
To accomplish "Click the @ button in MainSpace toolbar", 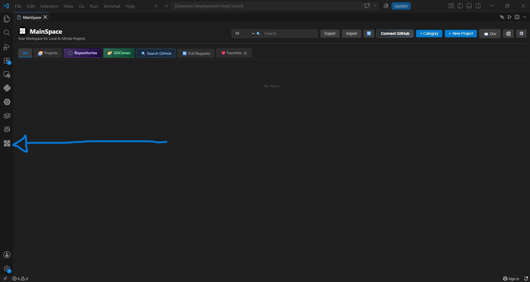I will tap(508, 33).
